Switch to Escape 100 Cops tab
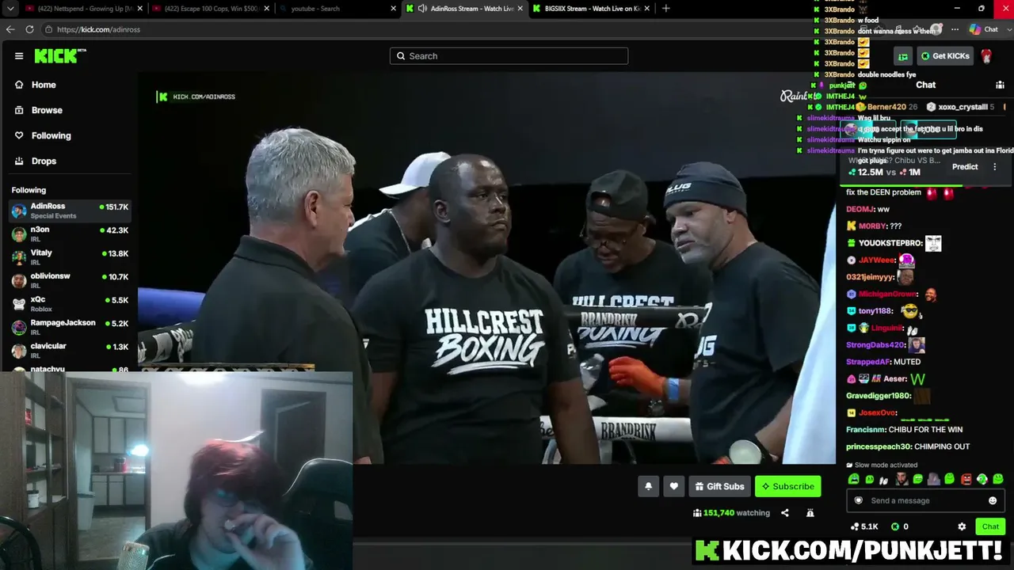Image resolution: width=1014 pixels, height=570 pixels. (208, 9)
